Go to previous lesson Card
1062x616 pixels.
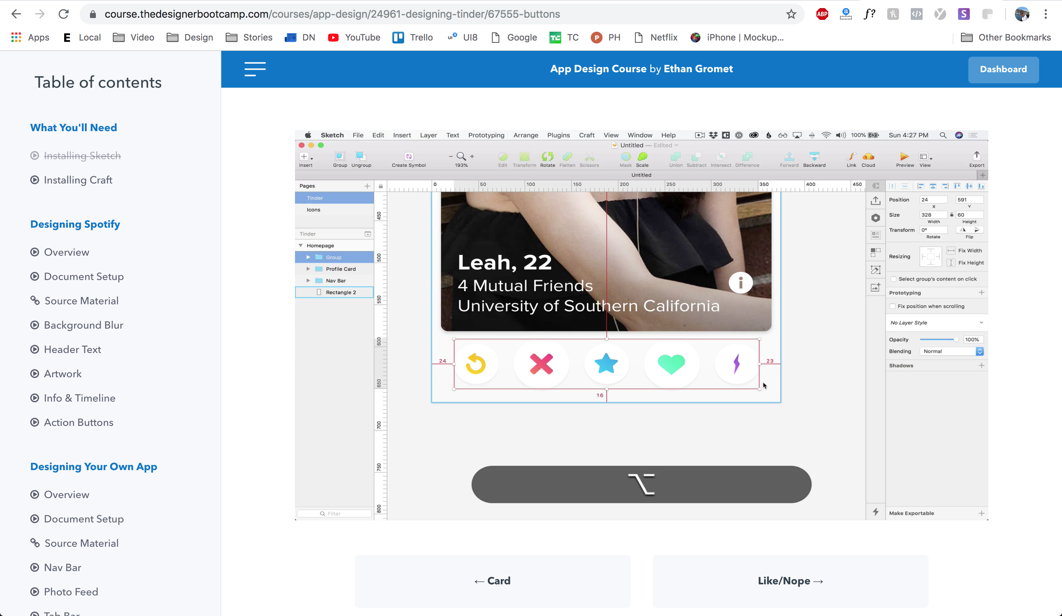click(492, 581)
